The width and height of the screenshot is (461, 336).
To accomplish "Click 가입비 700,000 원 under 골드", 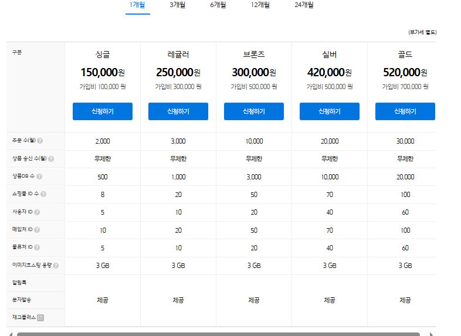I will click(x=405, y=87).
